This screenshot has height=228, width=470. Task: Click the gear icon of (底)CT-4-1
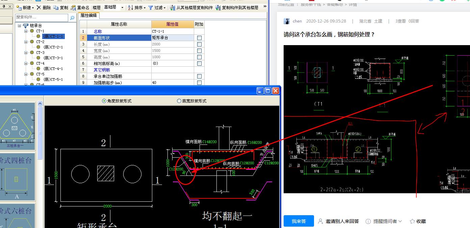[38, 69]
